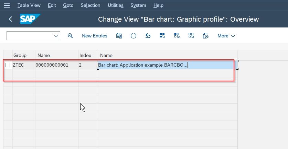The height and width of the screenshot is (149, 288).
Task: Delete entry with the minus circle icon
Action: point(134,36)
